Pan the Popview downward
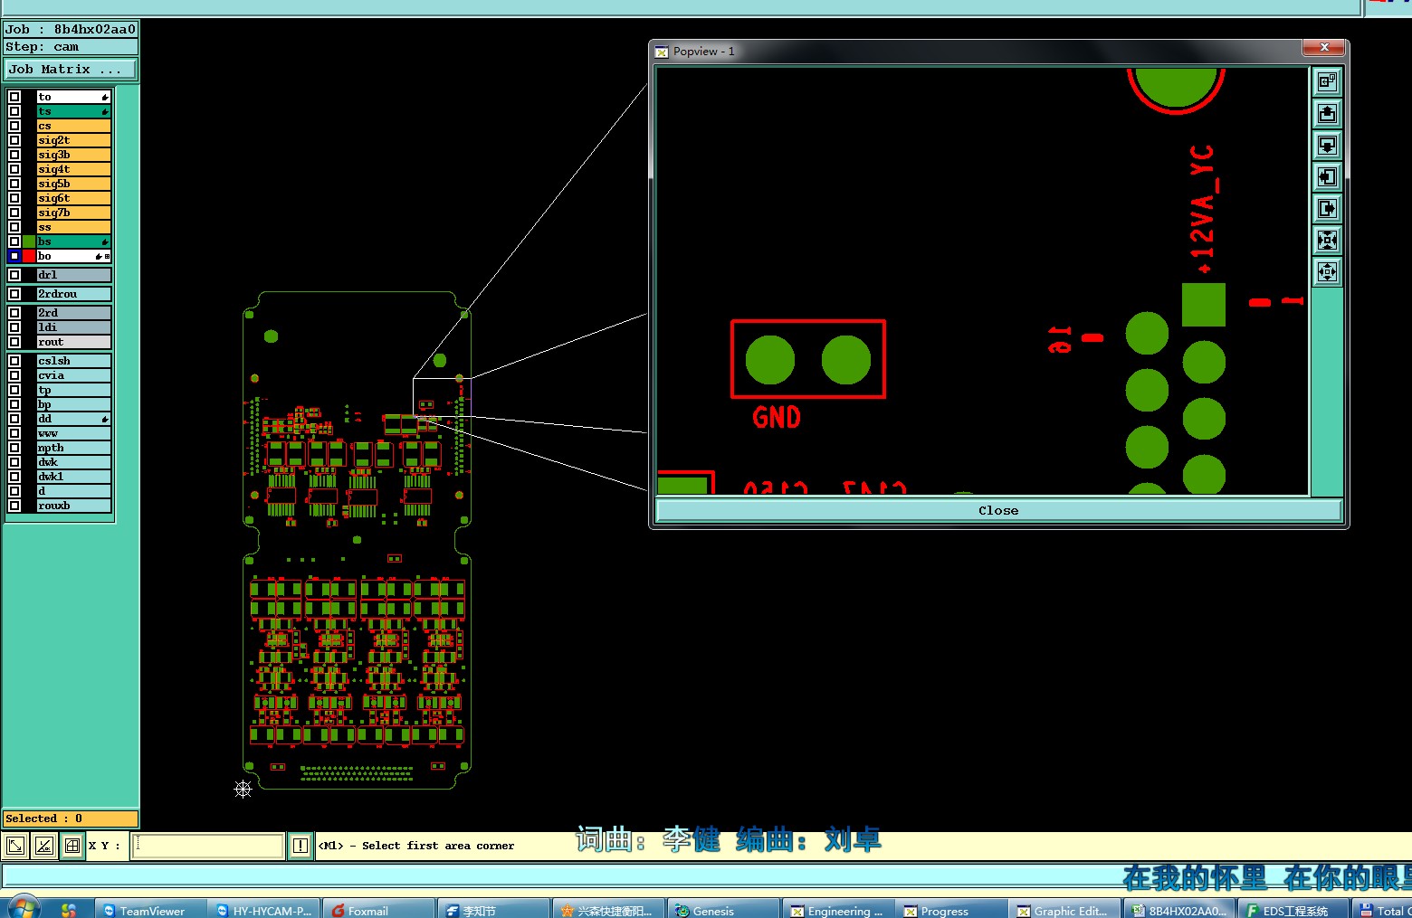 (1327, 146)
